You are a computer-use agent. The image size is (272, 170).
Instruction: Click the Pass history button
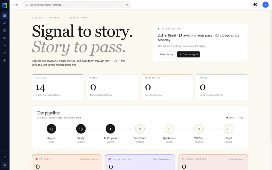[167, 54]
